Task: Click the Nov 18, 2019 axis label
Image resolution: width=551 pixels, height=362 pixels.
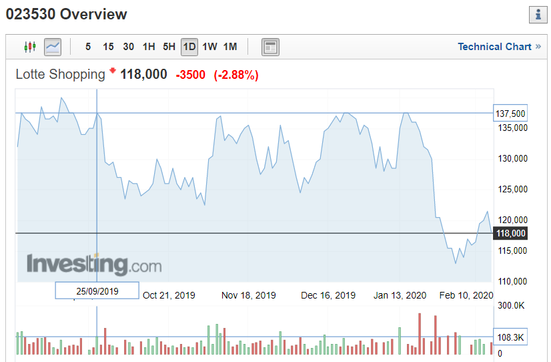Action: click(249, 295)
